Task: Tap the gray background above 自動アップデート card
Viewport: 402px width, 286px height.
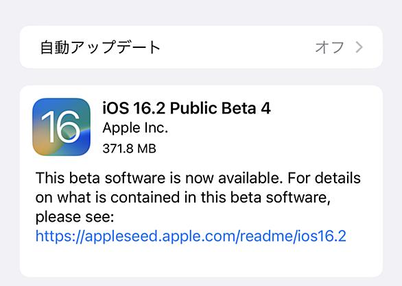Action: coord(201,12)
